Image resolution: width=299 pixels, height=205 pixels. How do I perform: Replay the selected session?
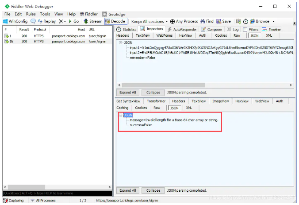pos(47,21)
